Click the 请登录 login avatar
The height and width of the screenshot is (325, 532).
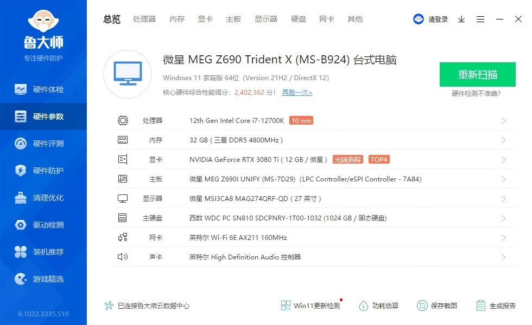(419, 19)
